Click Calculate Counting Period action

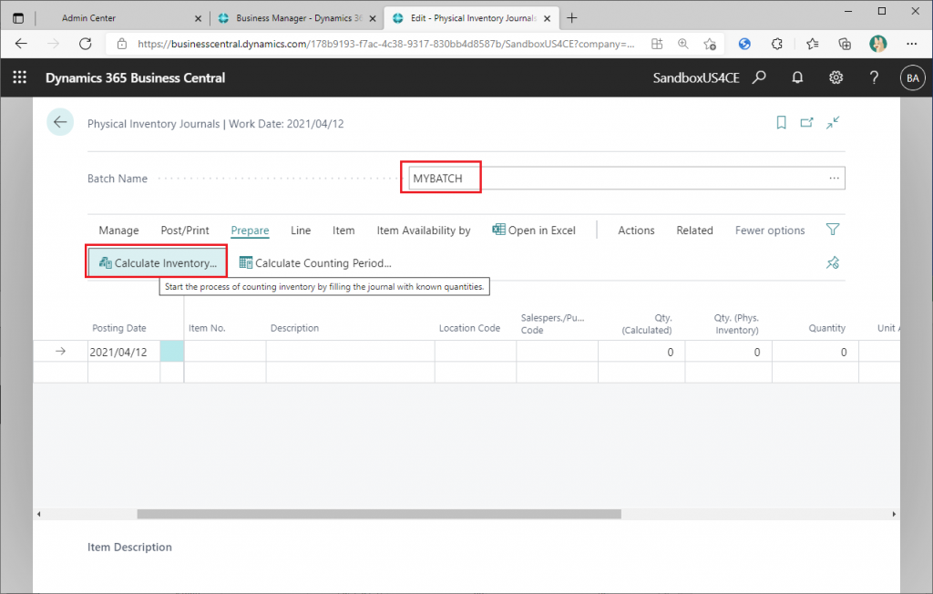(x=315, y=263)
